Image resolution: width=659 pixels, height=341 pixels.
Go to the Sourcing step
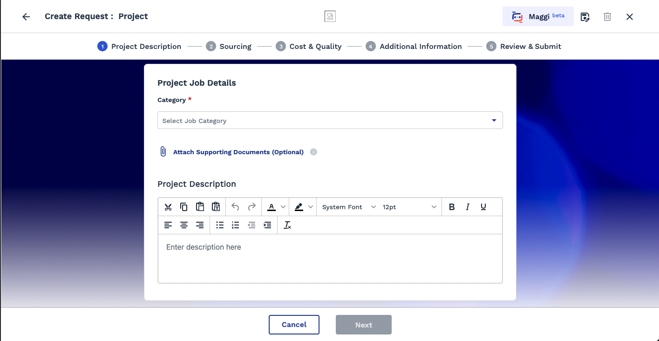coord(235,47)
